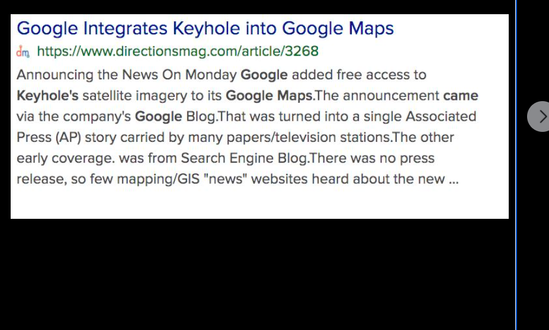Click the blue vertical divider line
The height and width of the screenshot is (330, 549).
(x=516, y=165)
